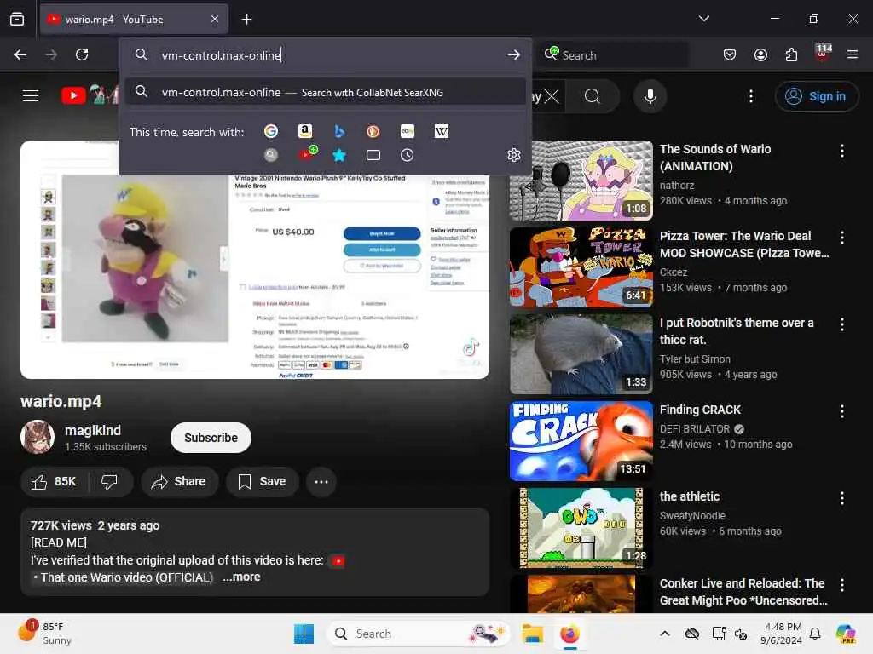Open notifications bell in taskbar
The image size is (873, 654).
click(x=814, y=634)
